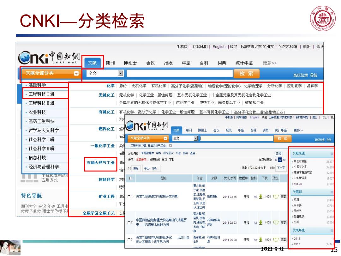Image resolution: width=341 pixels, height=256 pixels.
Task: Preview article 1 with the book icon
Action: 276,197
